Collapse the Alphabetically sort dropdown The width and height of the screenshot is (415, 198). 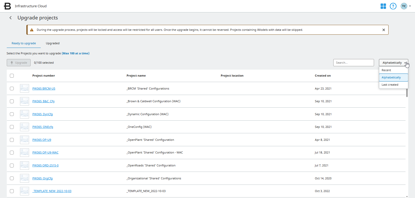click(393, 63)
